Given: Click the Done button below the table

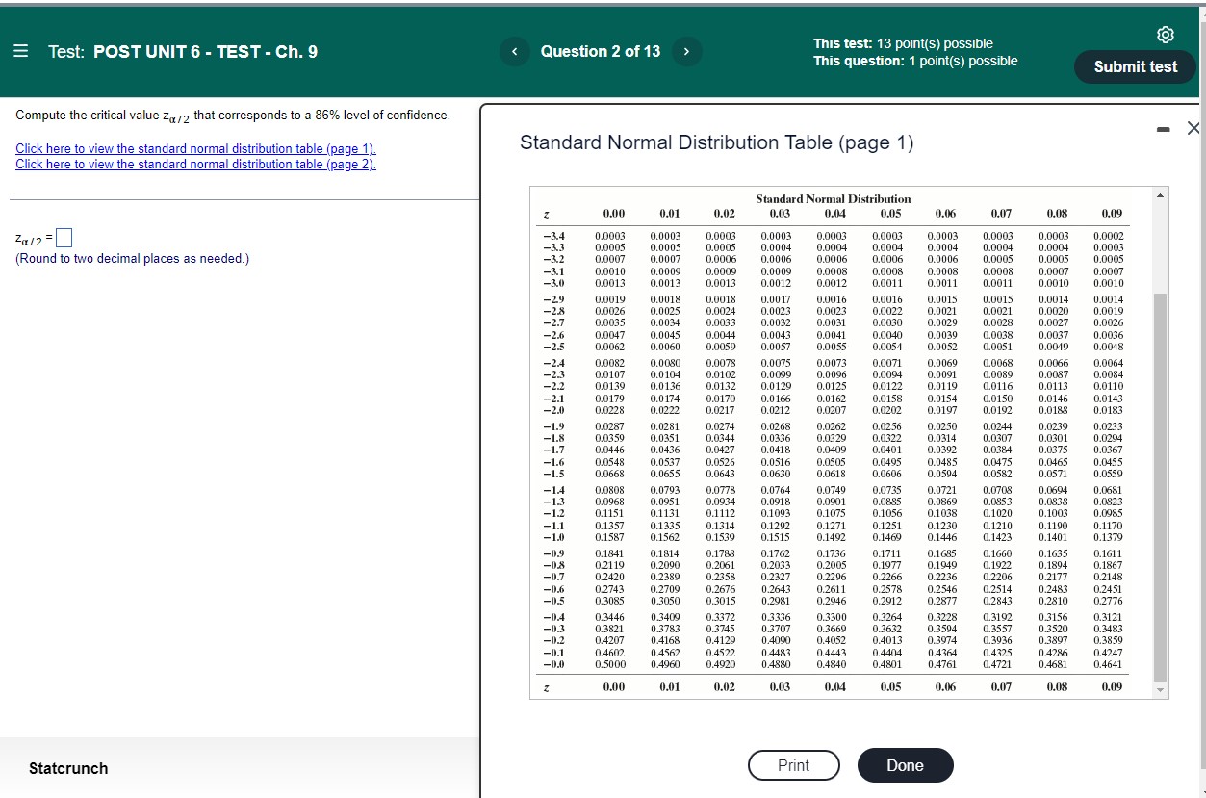Looking at the screenshot, I should coord(905,765).
